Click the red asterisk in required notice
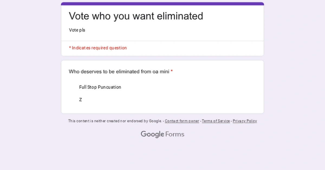 click(70, 48)
